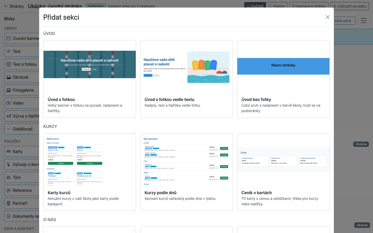Click the KURZY category heading
Viewport: 373px width, 233px height.
(x=50, y=126)
